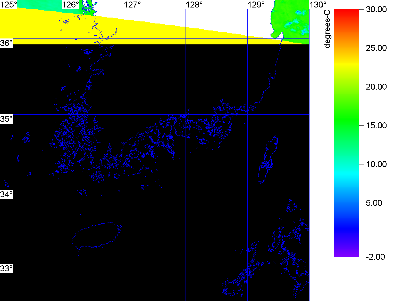Click the 34° latitude label
This screenshot has height=301, width=410.
coord(6,194)
